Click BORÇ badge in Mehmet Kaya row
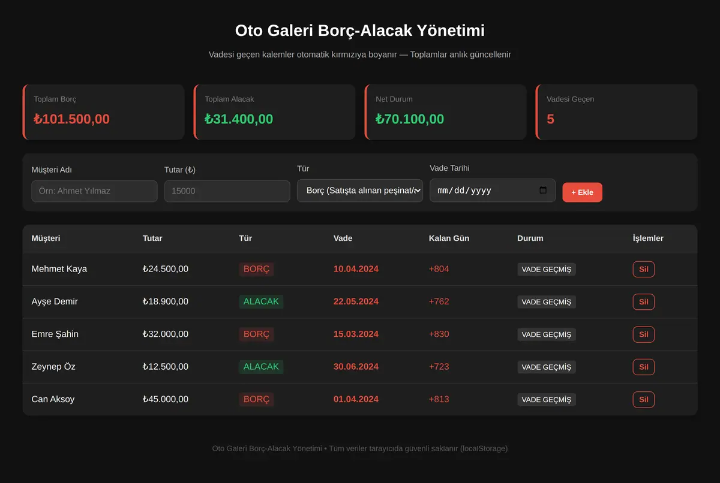 [x=256, y=269]
